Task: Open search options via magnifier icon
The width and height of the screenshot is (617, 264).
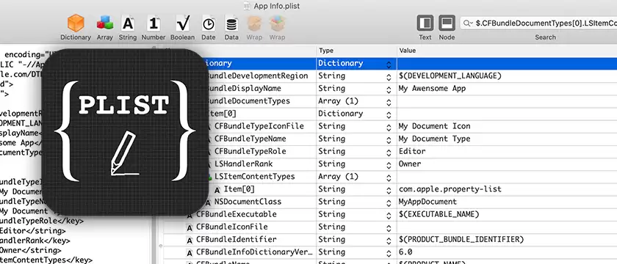Action: 467,23
